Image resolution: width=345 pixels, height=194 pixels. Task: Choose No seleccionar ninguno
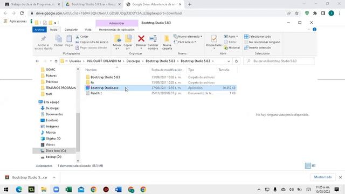point(262,42)
